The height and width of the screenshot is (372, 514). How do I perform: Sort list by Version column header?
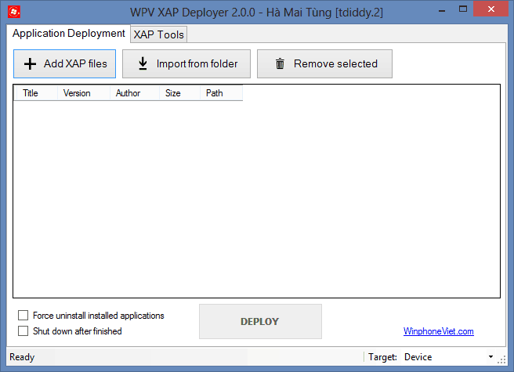(84, 93)
